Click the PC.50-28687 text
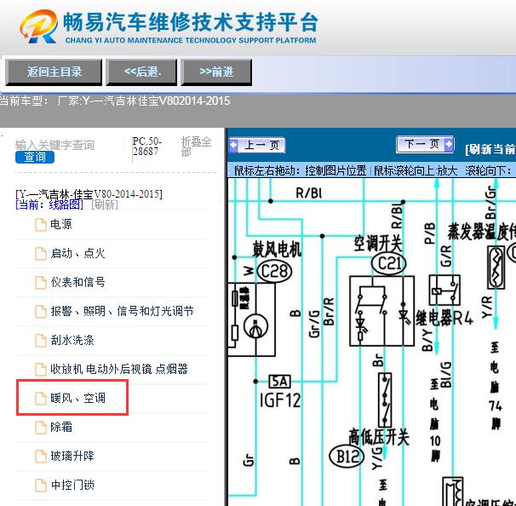The width and height of the screenshot is (516, 506). [x=146, y=147]
